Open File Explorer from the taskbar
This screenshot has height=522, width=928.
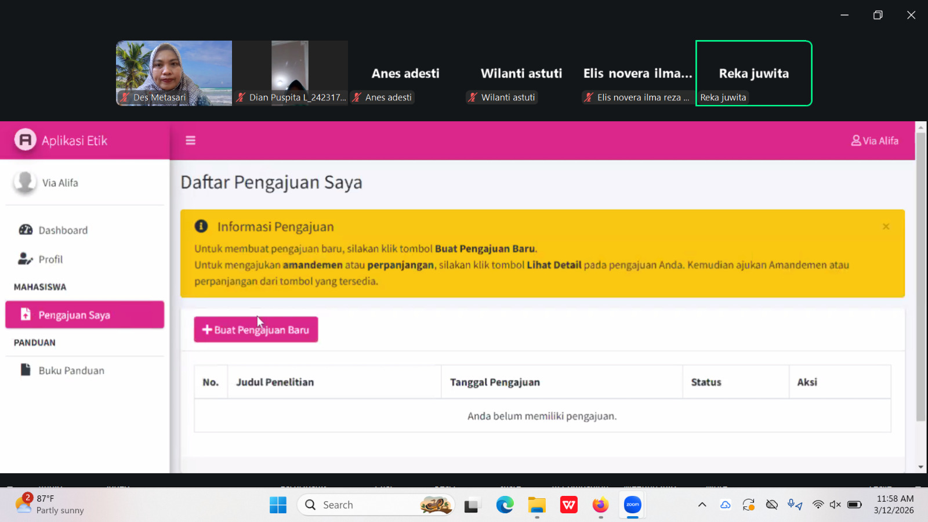point(536,505)
